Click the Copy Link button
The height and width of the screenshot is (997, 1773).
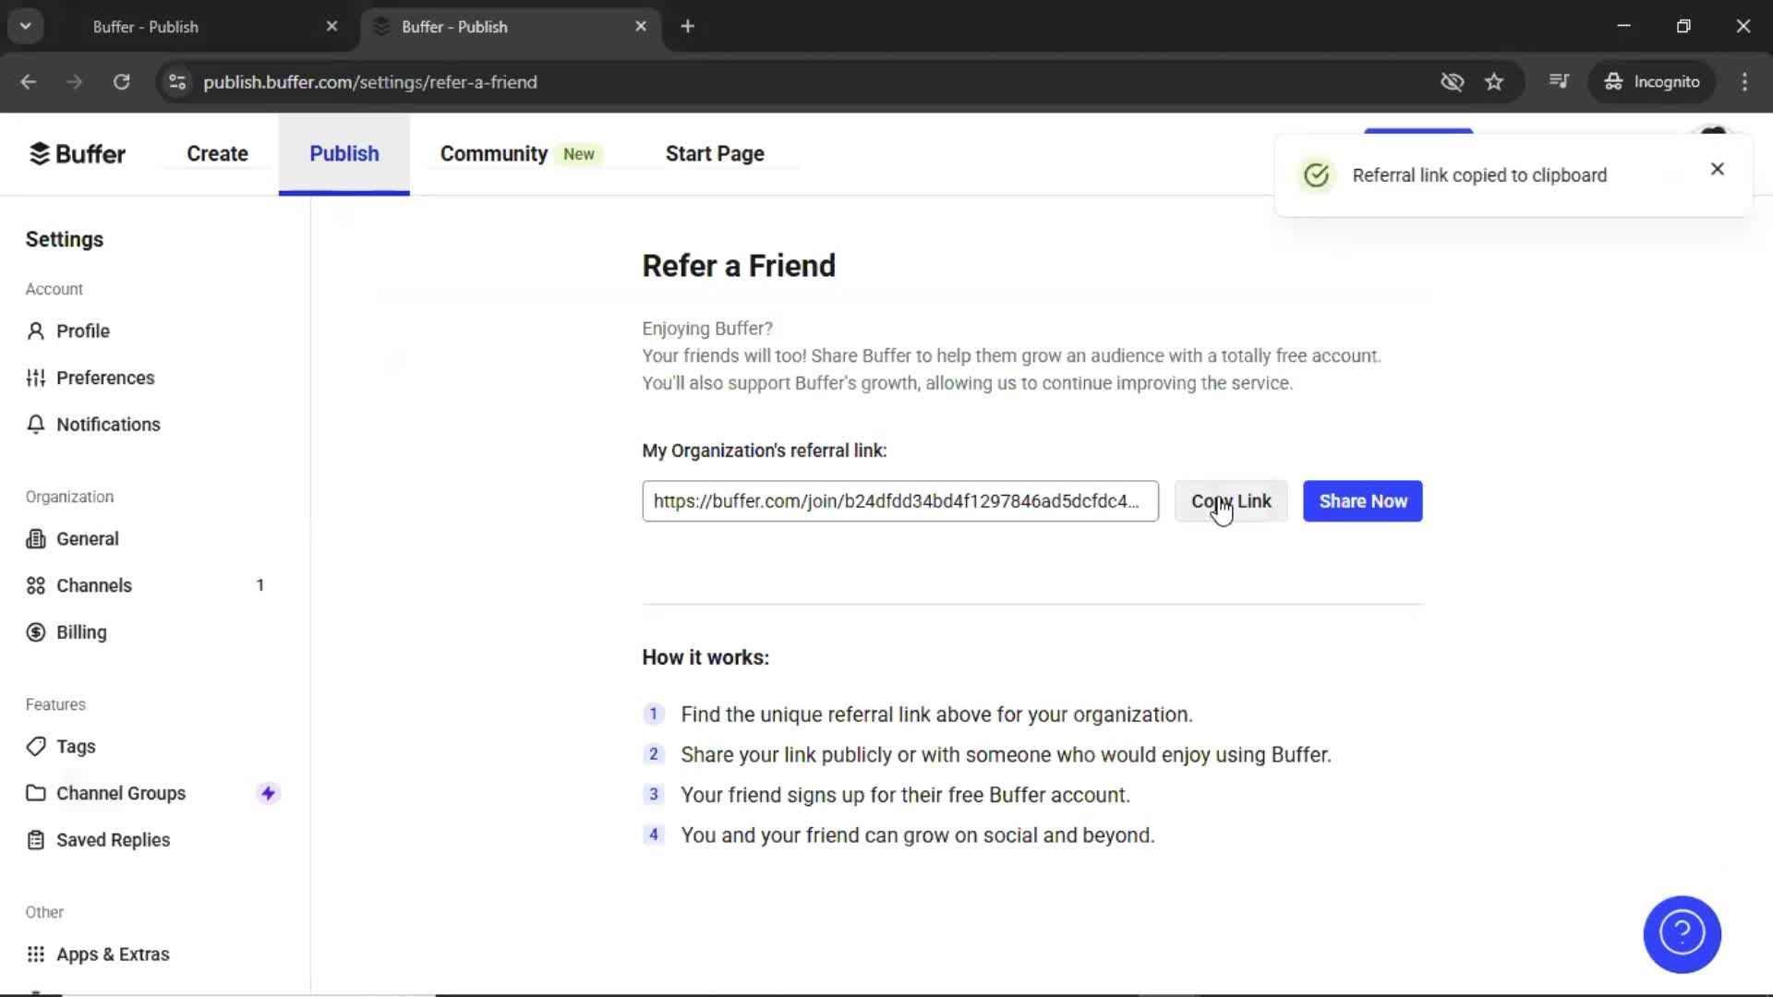pyautogui.click(x=1231, y=501)
